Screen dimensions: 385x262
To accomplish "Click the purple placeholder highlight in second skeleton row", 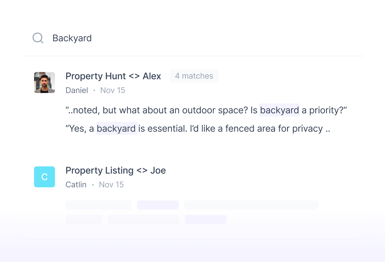I will [x=206, y=219].
